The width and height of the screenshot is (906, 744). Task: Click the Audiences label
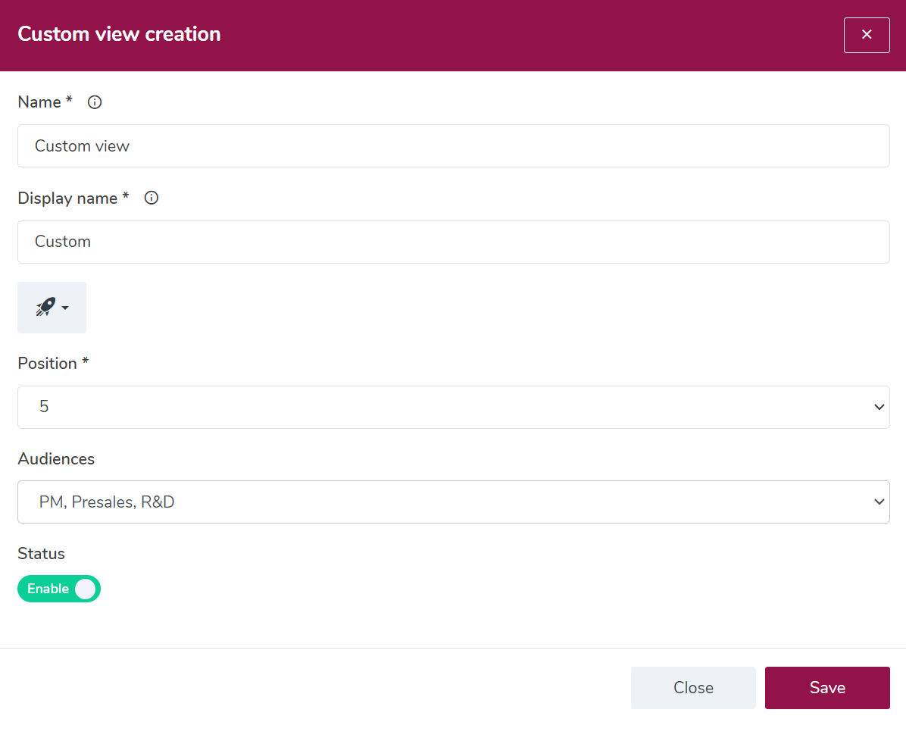56,459
